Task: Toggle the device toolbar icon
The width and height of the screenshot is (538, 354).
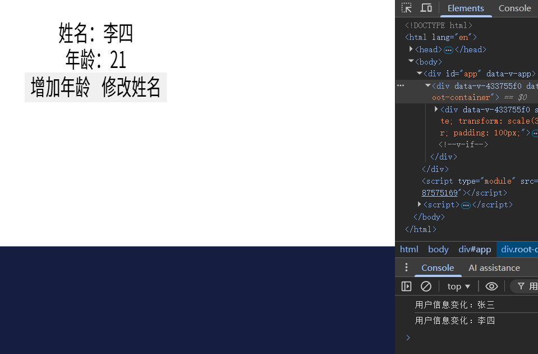Action: pos(426,8)
